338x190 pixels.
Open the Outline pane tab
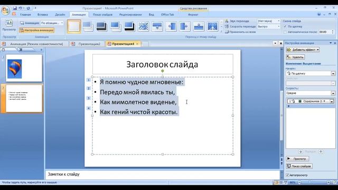[25, 50]
